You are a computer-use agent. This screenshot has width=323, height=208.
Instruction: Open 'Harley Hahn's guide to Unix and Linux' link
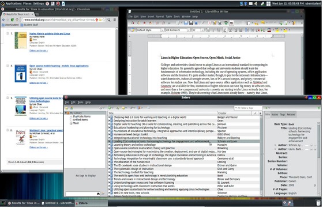pos(50,33)
